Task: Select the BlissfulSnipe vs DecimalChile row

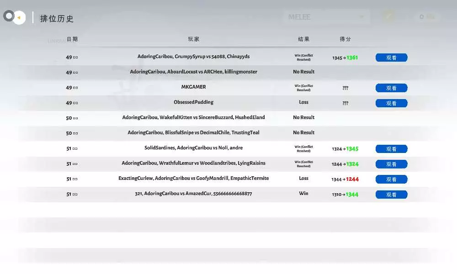Action: (193, 133)
